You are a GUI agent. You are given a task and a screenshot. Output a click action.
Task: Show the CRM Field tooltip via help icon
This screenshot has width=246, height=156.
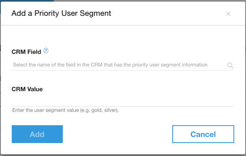tap(46, 51)
